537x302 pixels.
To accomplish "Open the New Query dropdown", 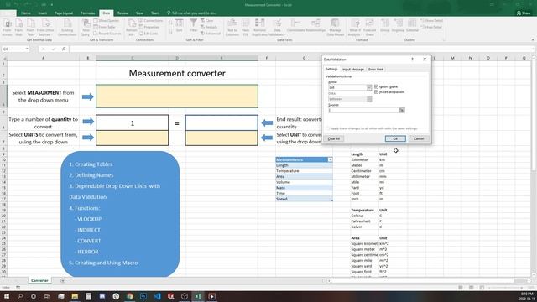I will pos(86,28).
